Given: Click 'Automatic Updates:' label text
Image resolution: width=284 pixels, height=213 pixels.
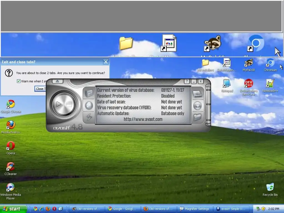Looking at the screenshot, I should (113, 113).
